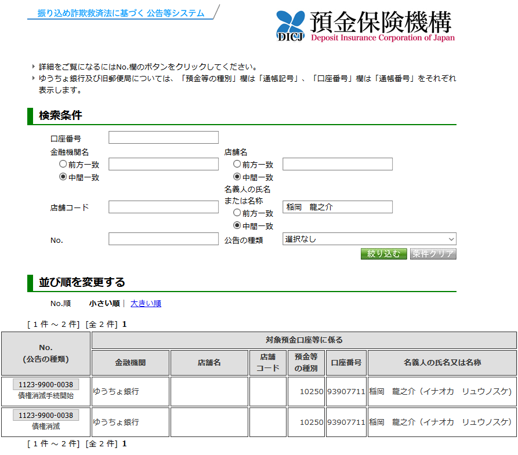Screen dimensions: 518x455
Task: Click the 金融機関 column header
Action: click(130, 362)
